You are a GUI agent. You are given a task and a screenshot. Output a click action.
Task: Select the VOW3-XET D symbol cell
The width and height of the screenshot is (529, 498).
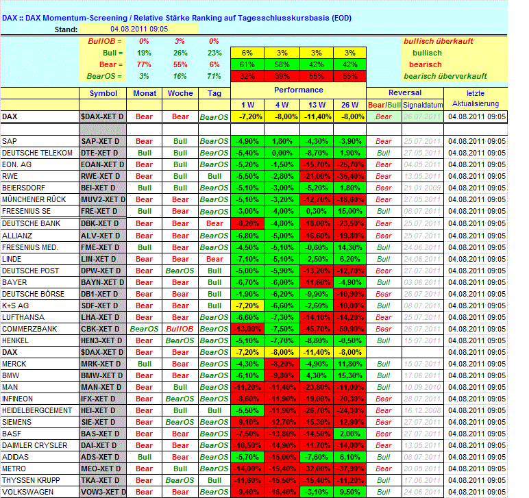[103, 492]
